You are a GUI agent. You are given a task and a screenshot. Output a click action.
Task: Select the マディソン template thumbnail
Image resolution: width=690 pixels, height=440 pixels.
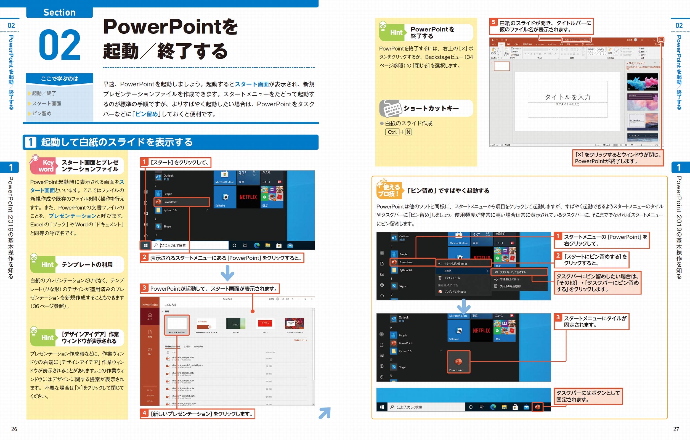(235, 324)
